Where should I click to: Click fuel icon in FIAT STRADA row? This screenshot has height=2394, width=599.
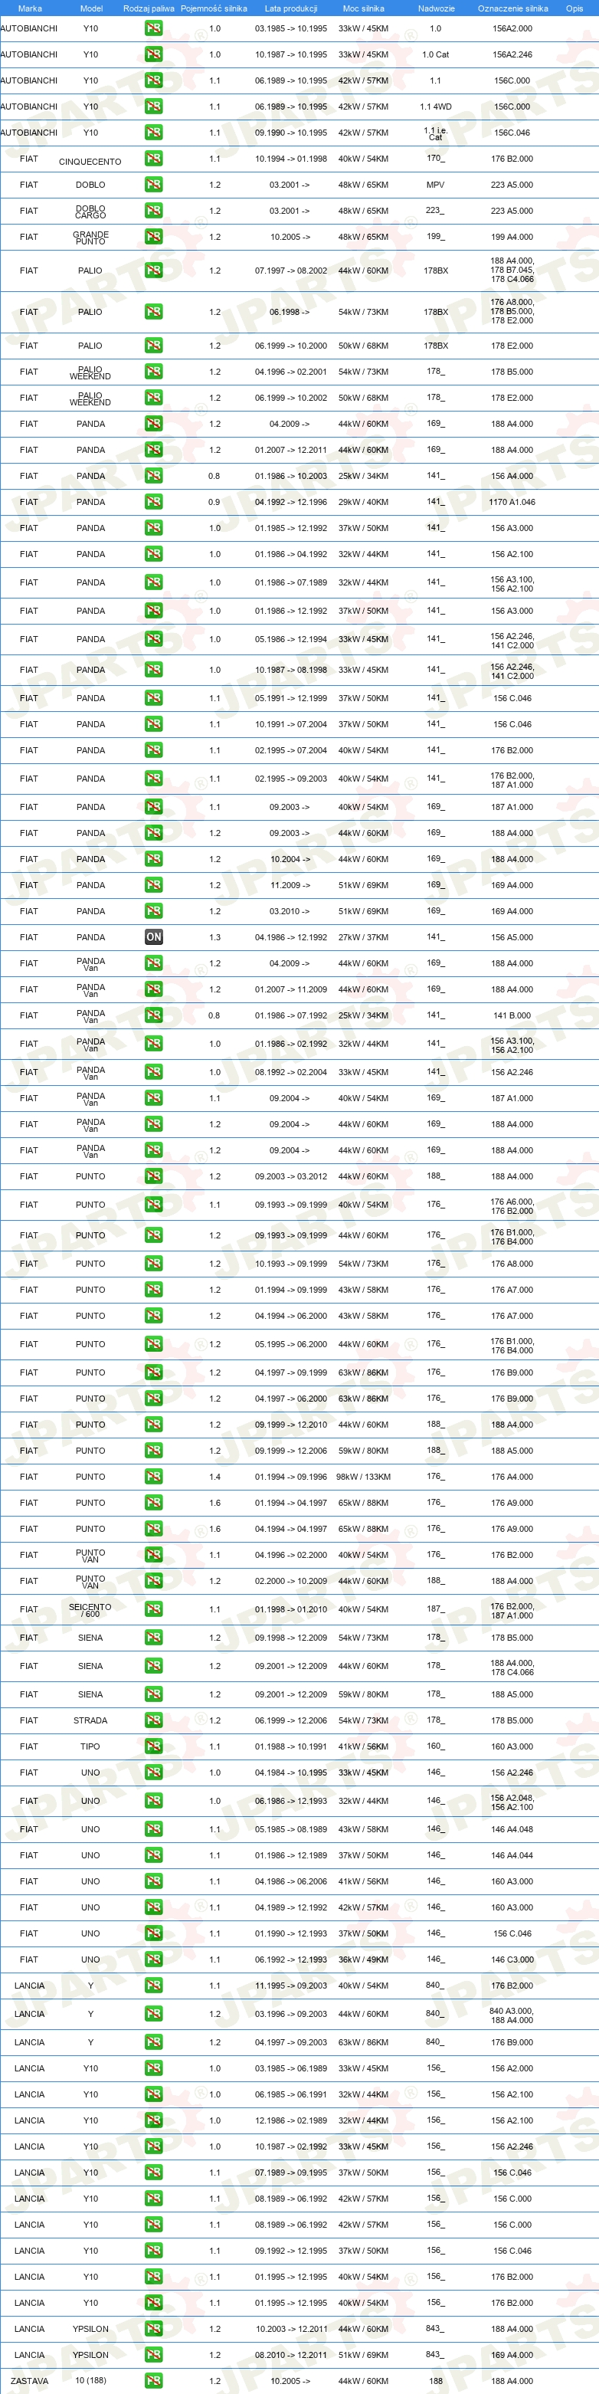click(x=153, y=1720)
